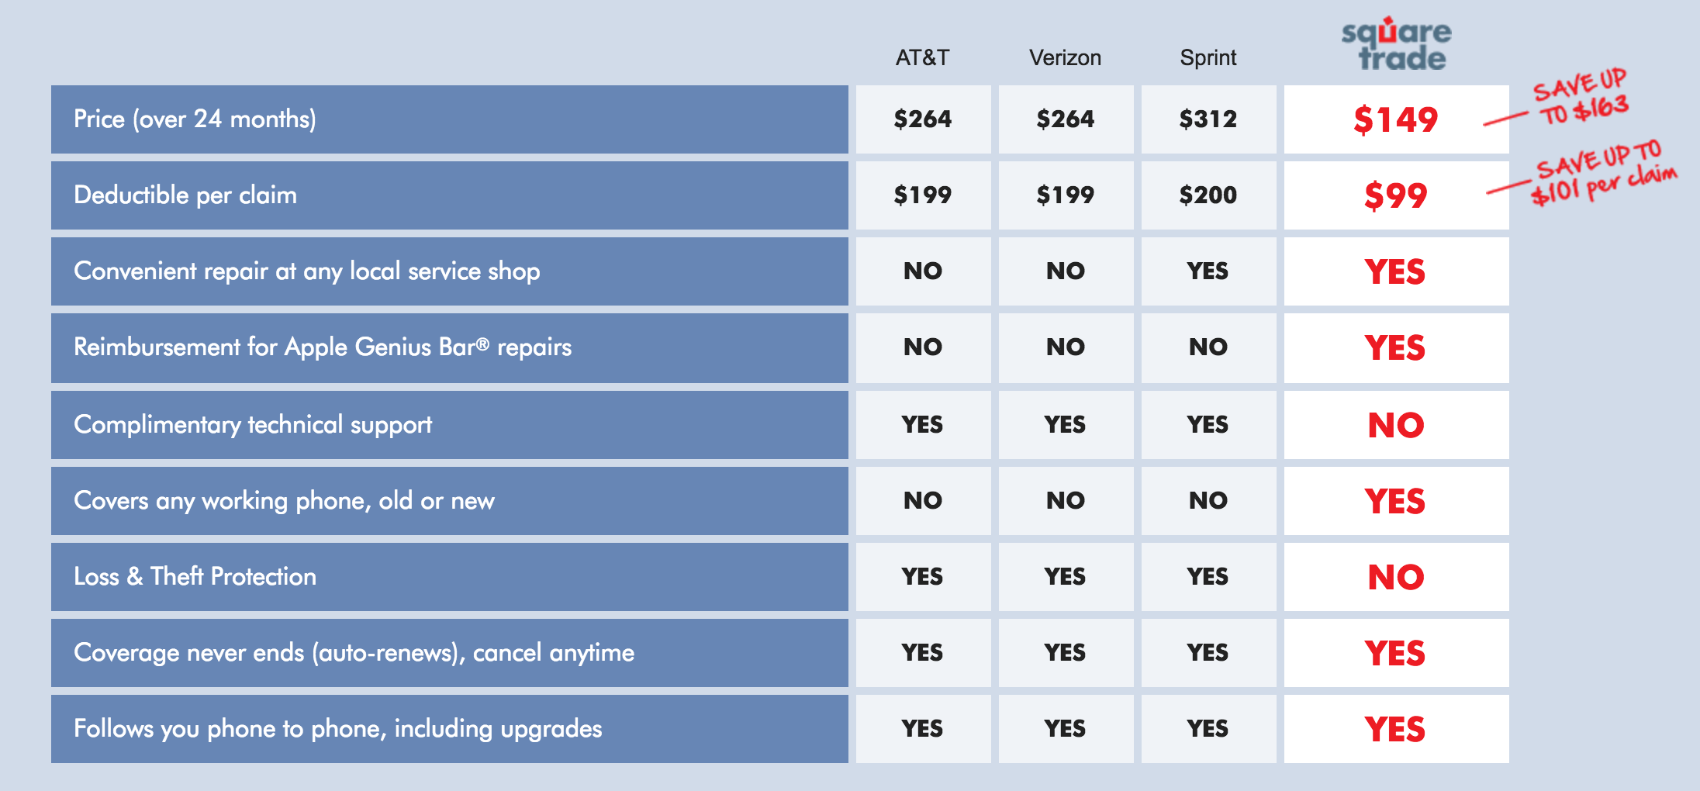Viewport: 1700px width, 791px height.
Task: Click 'Coverage never ends (auto-renews)' row label
Action: tap(354, 653)
